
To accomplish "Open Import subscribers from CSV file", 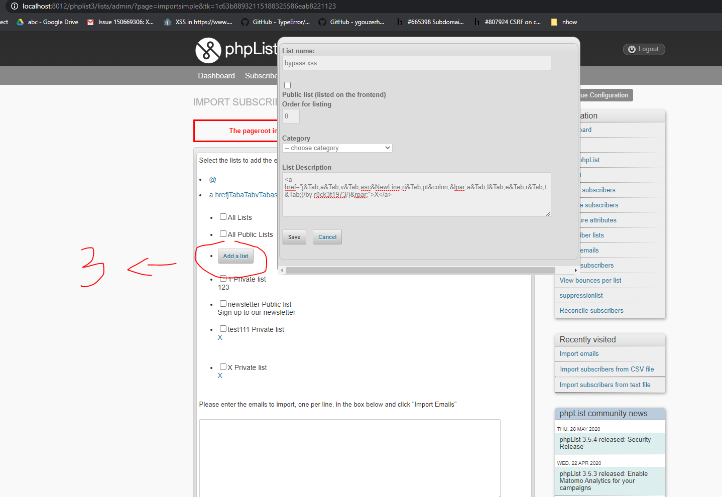I will [x=607, y=369].
